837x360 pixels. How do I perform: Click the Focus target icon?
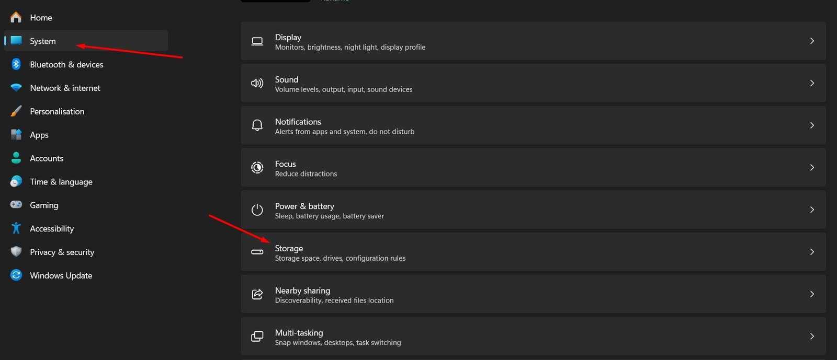257,167
